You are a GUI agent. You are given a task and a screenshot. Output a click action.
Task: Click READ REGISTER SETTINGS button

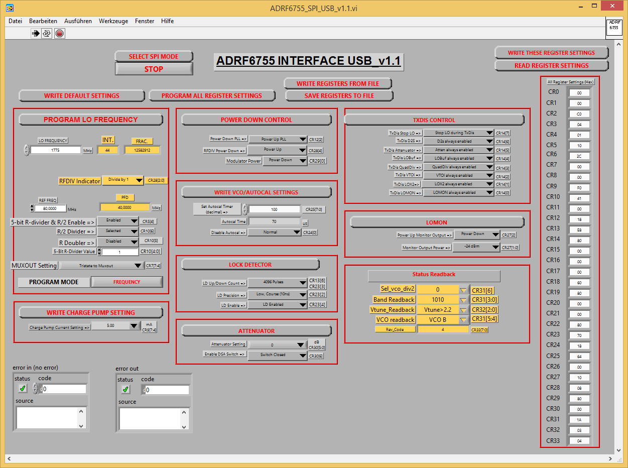pyautogui.click(x=551, y=65)
